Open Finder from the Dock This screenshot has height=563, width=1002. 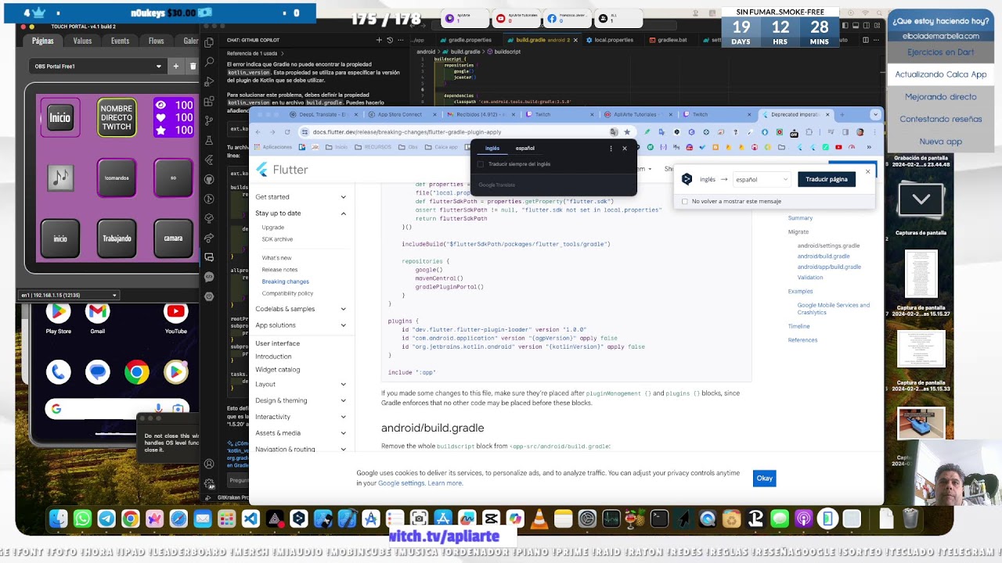coord(58,518)
